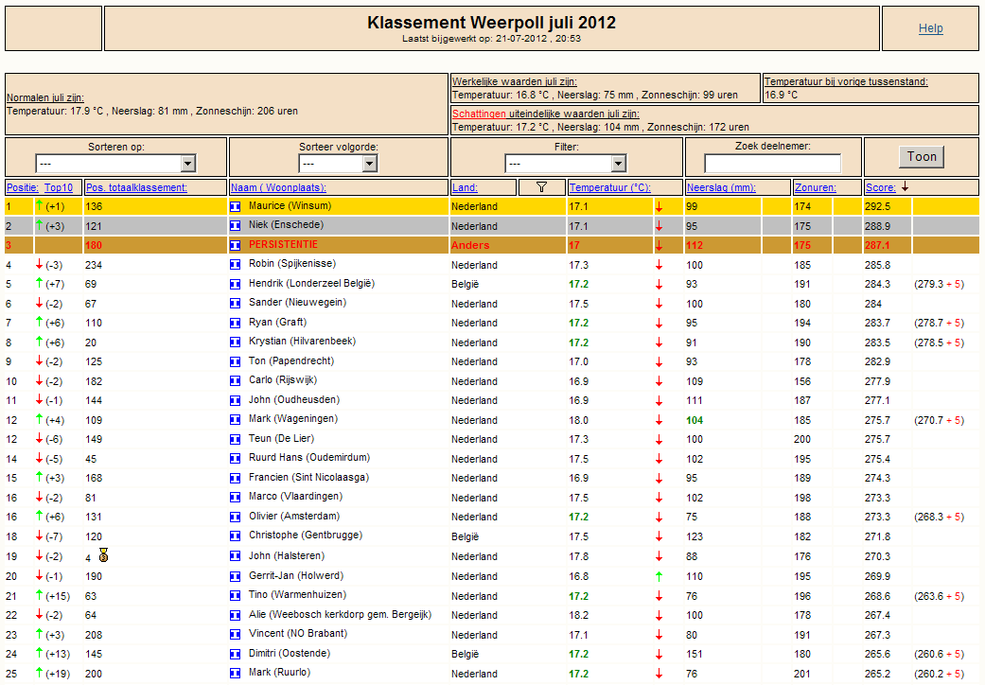Image resolution: width=985 pixels, height=685 pixels.
Task: Click the blue icon beside Hendrik (Londerzeel België)
Action: (236, 285)
